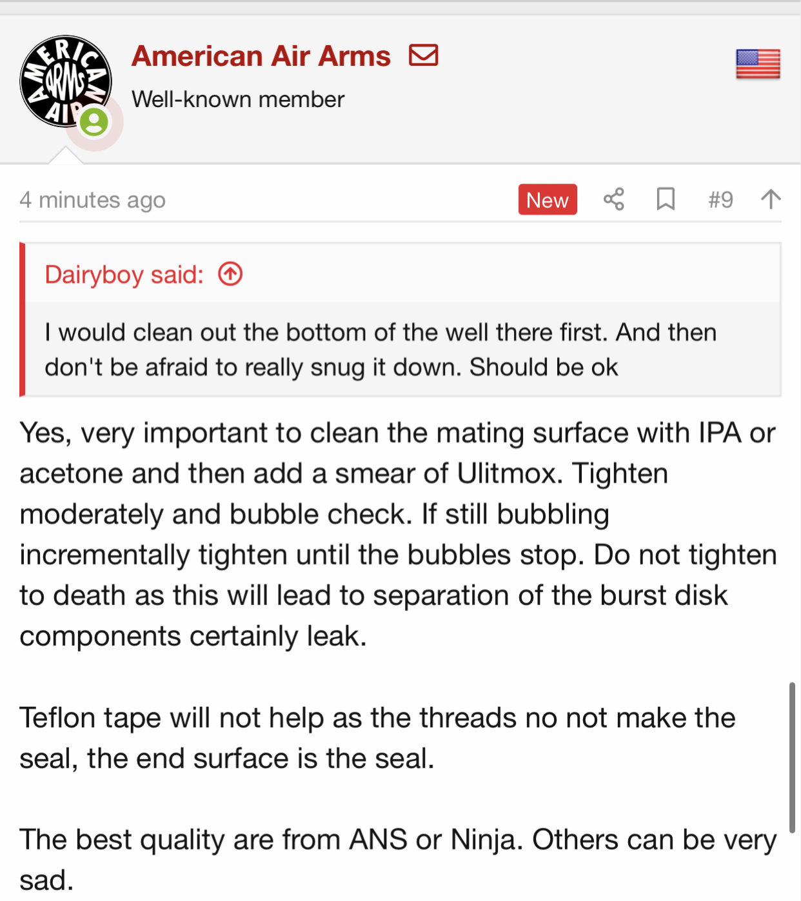This screenshot has width=801, height=901.
Task: Bookmark this post
Action: tap(666, 199)
